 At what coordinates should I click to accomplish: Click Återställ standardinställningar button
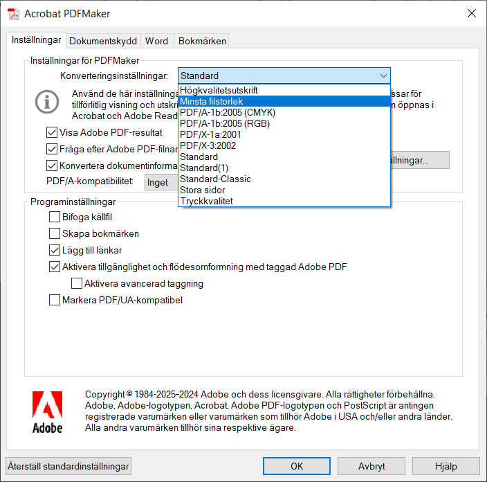pyautogui.click(x=68, y=466)
